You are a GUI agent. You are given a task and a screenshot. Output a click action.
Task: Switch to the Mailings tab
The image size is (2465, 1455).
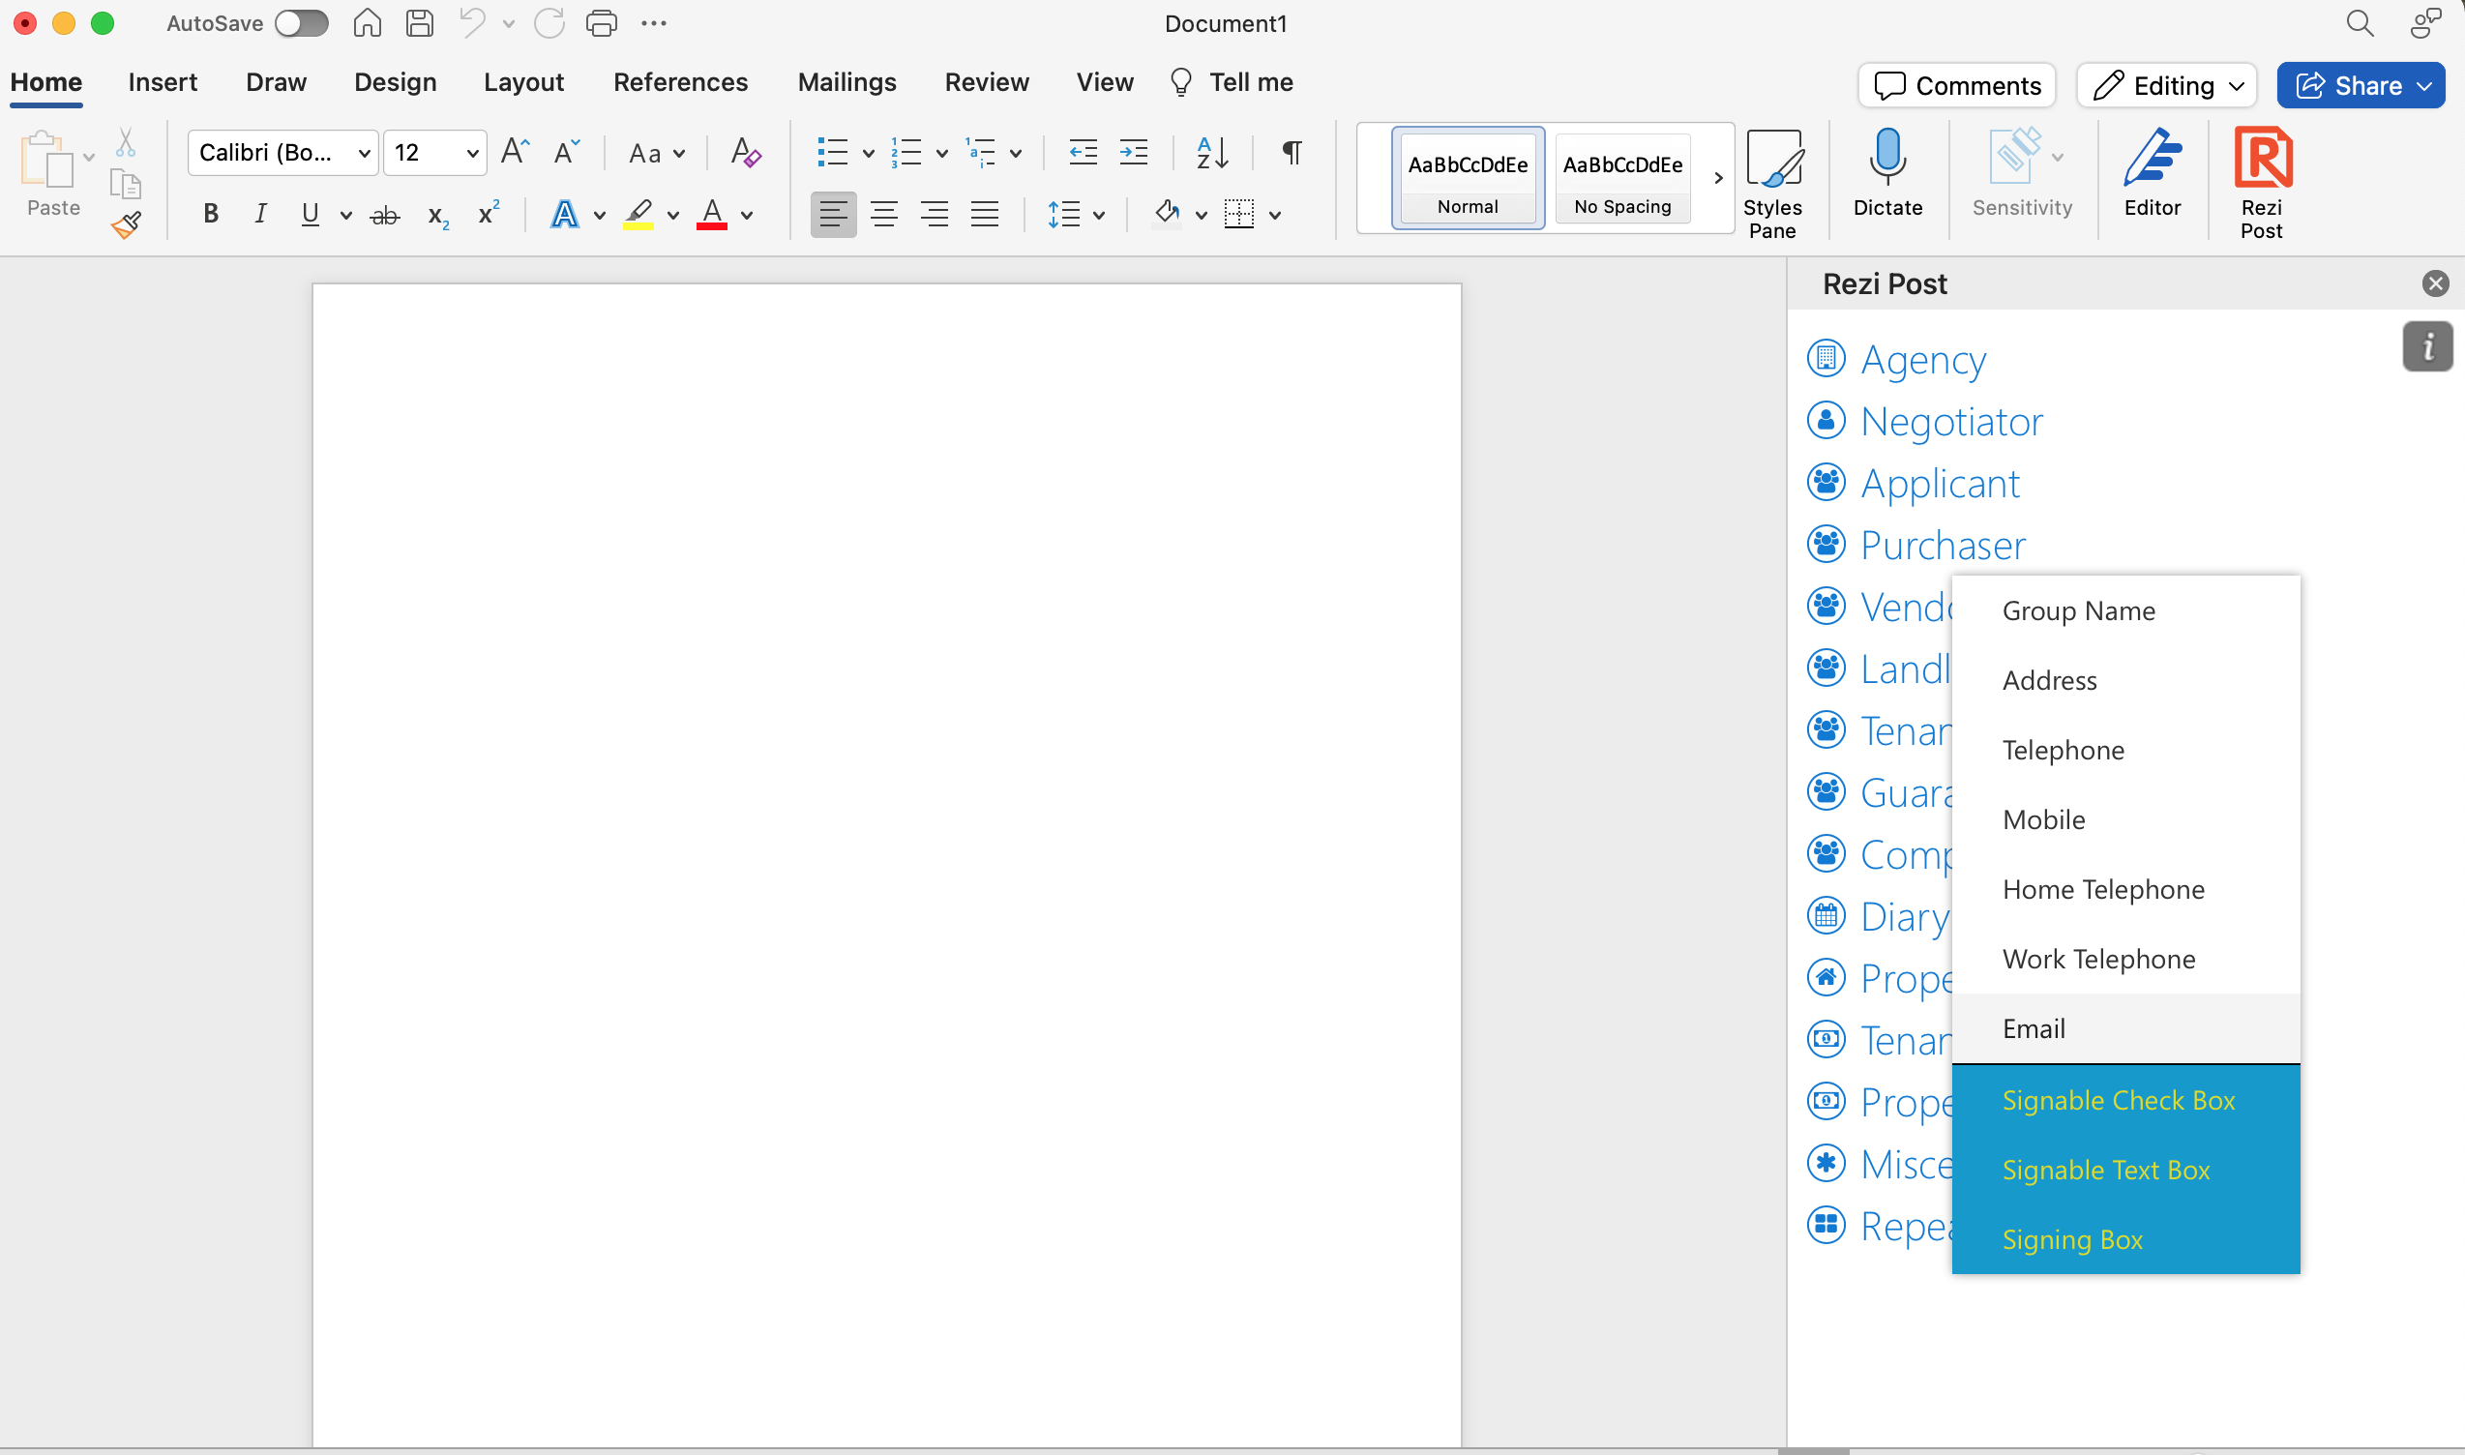click(847, 82)
